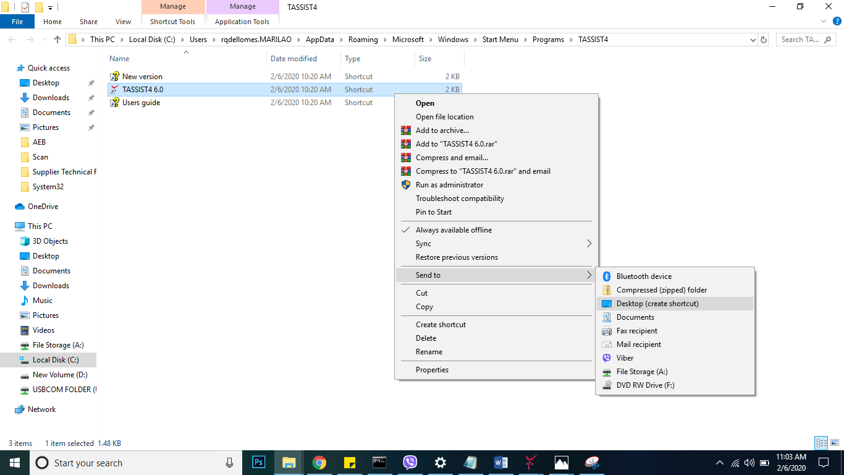Viewport: 844px width, 475px height.
Task: Switch to the Share ribbon tab
Action: (88, 22)
